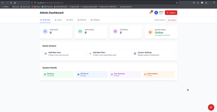217x112 pixels.
Task: Click the 'Connected' database status text
Action: (x=50, y=76)
